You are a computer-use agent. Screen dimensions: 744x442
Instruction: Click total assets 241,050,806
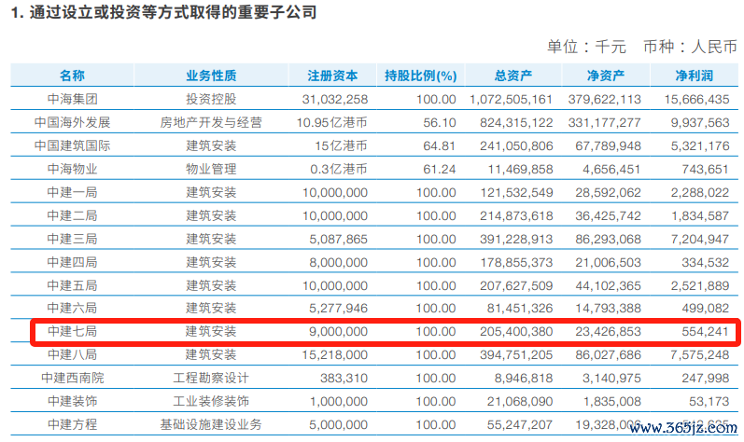click(x=516, y=145)
